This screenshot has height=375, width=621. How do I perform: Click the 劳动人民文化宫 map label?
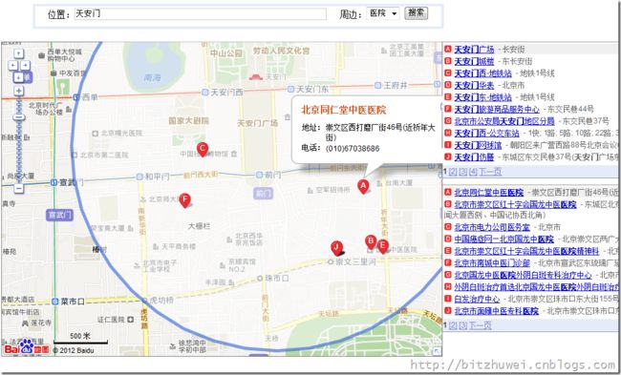tap(281, 51)
